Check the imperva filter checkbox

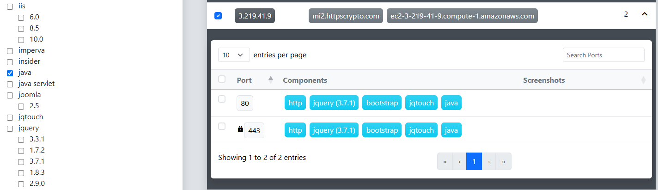[x=10, y=51]
